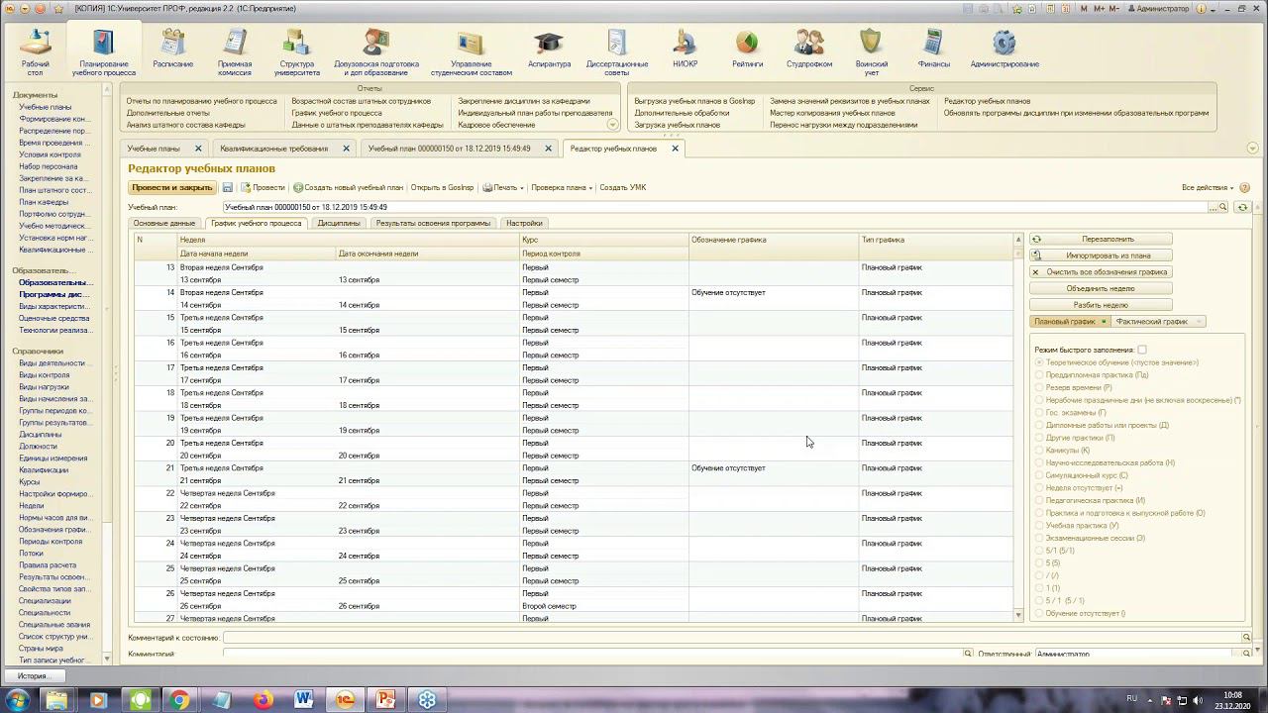This screenshot has width=1268, height=713.
Task: Open Учебный план field lookup magnifier
Action: [x=1223, y=207]
